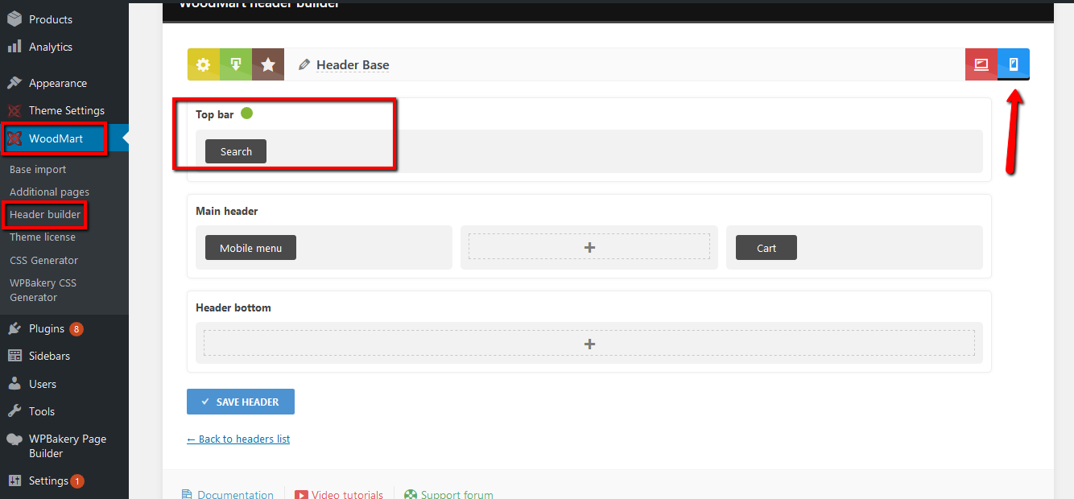Switch to the mobile view blue phone icon
Screen dimensions: 1074x499
coord(1014,64)
